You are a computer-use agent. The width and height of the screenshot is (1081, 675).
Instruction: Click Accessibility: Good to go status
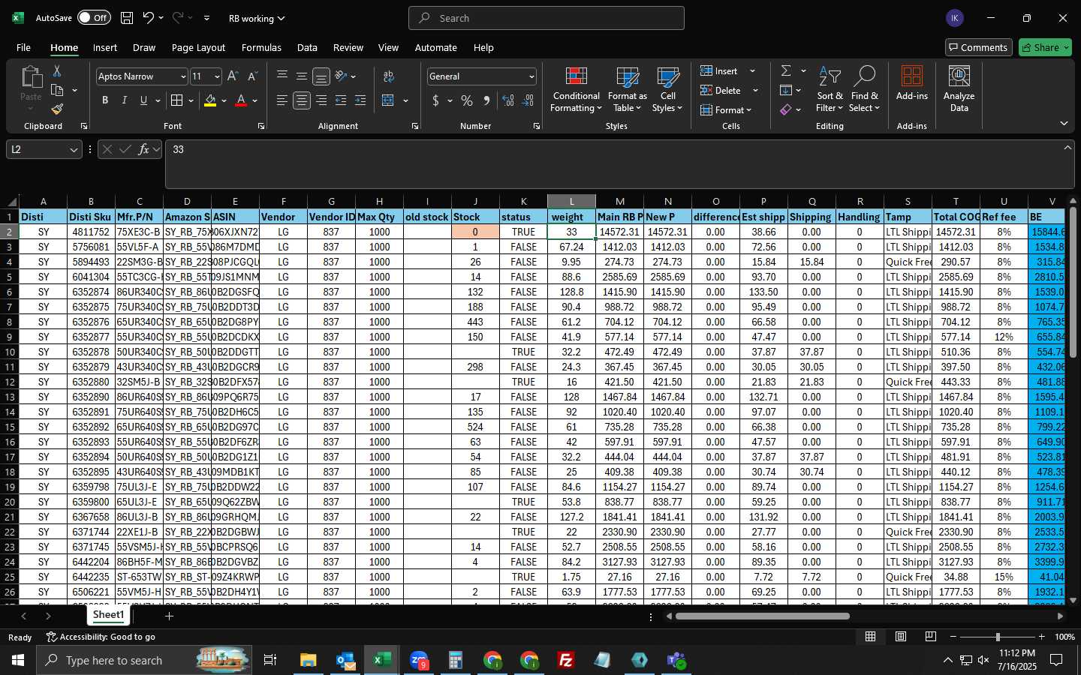(101, 637)
